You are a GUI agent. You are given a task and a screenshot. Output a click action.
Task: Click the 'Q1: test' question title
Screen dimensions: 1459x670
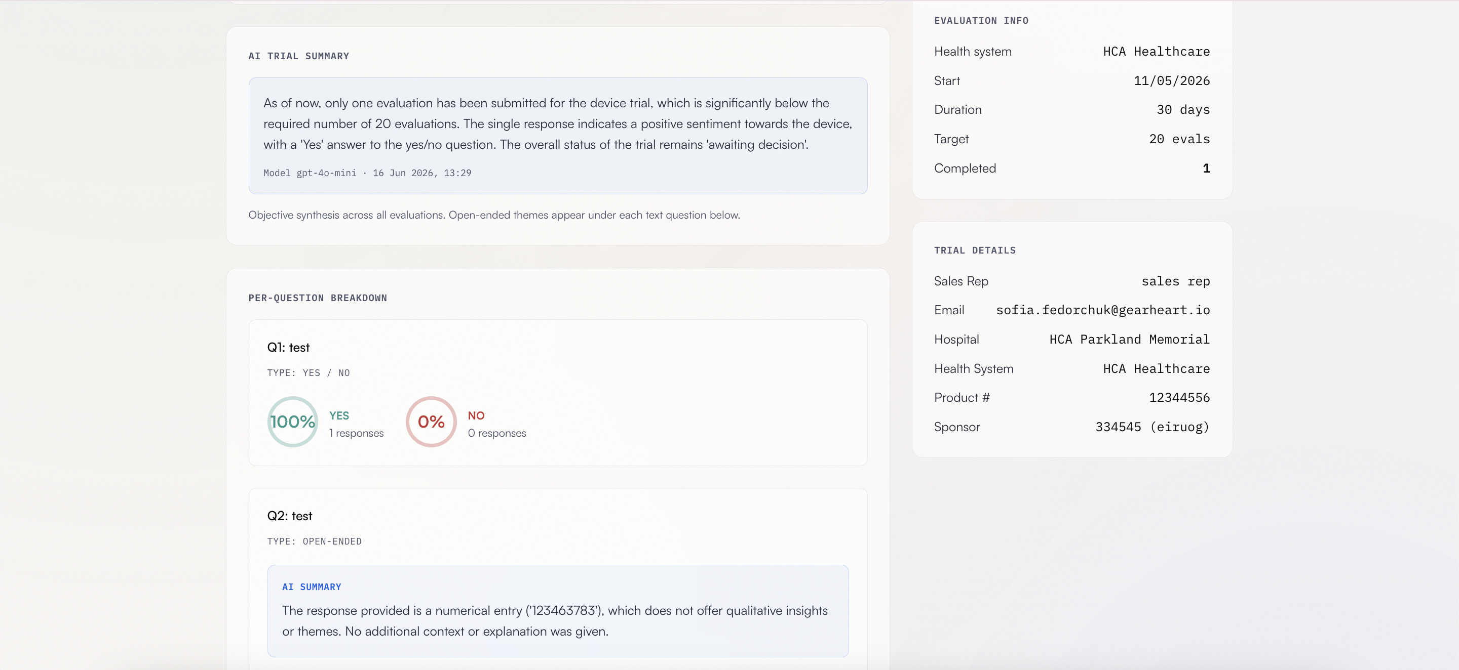coord(288,348)
